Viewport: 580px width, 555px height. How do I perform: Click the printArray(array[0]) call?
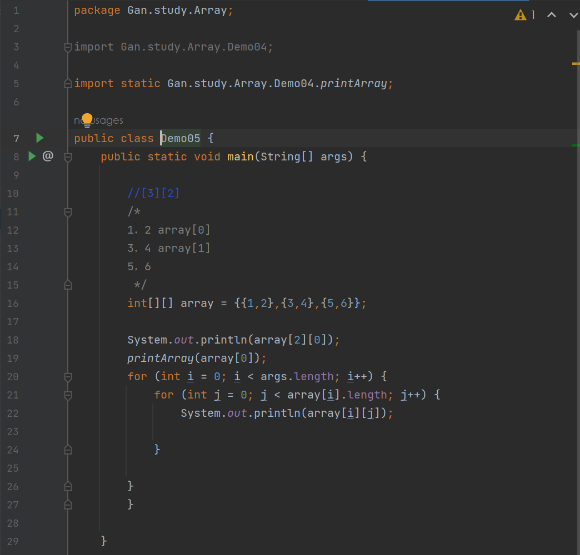click(197, 358)
